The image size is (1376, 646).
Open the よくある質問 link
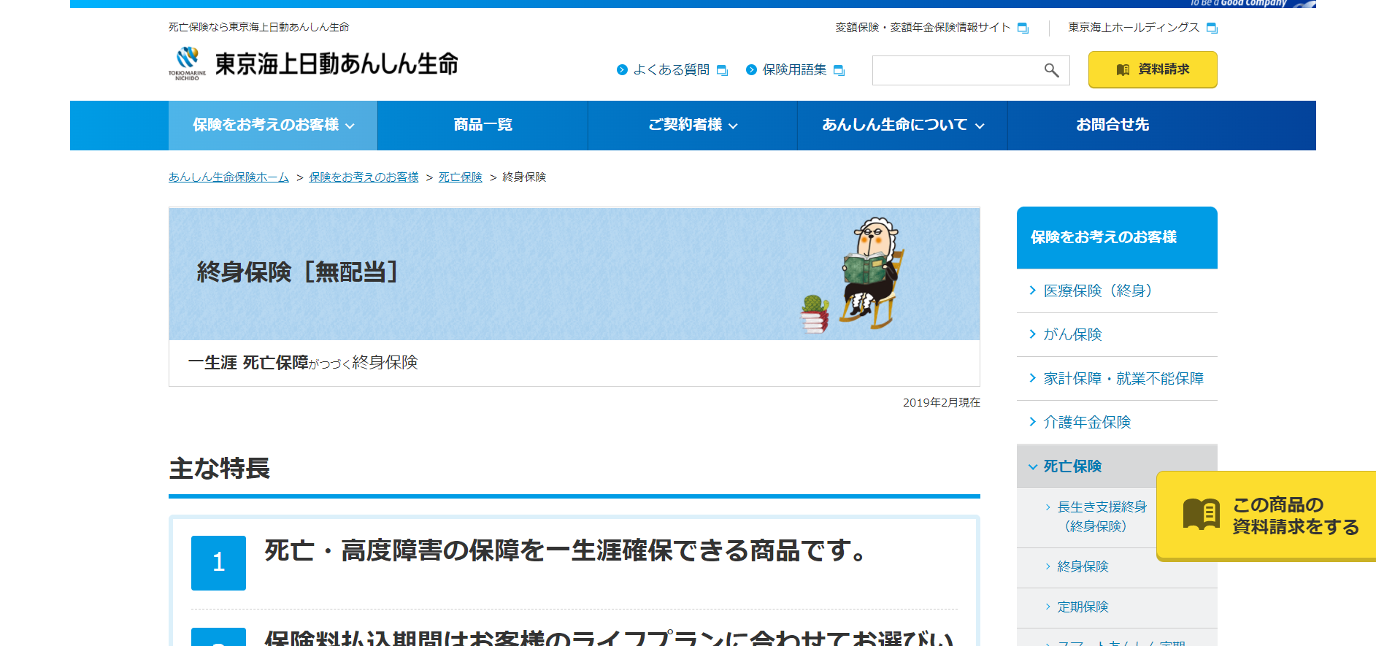click(671, 70)
